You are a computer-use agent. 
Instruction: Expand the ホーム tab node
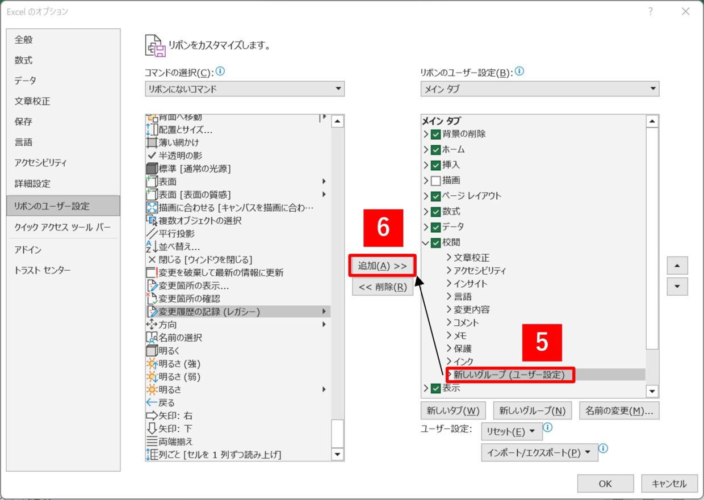[x=426, y=150]
